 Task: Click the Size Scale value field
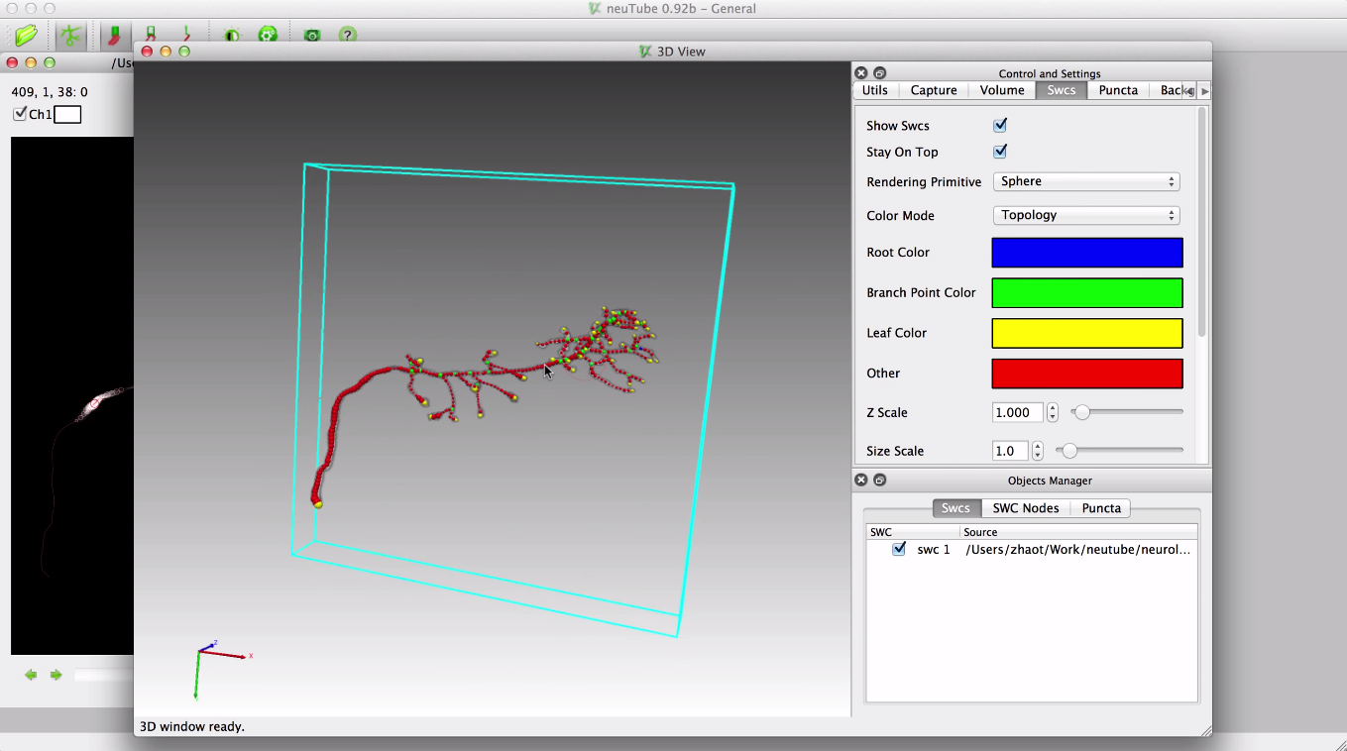(x=1011, y=451)
